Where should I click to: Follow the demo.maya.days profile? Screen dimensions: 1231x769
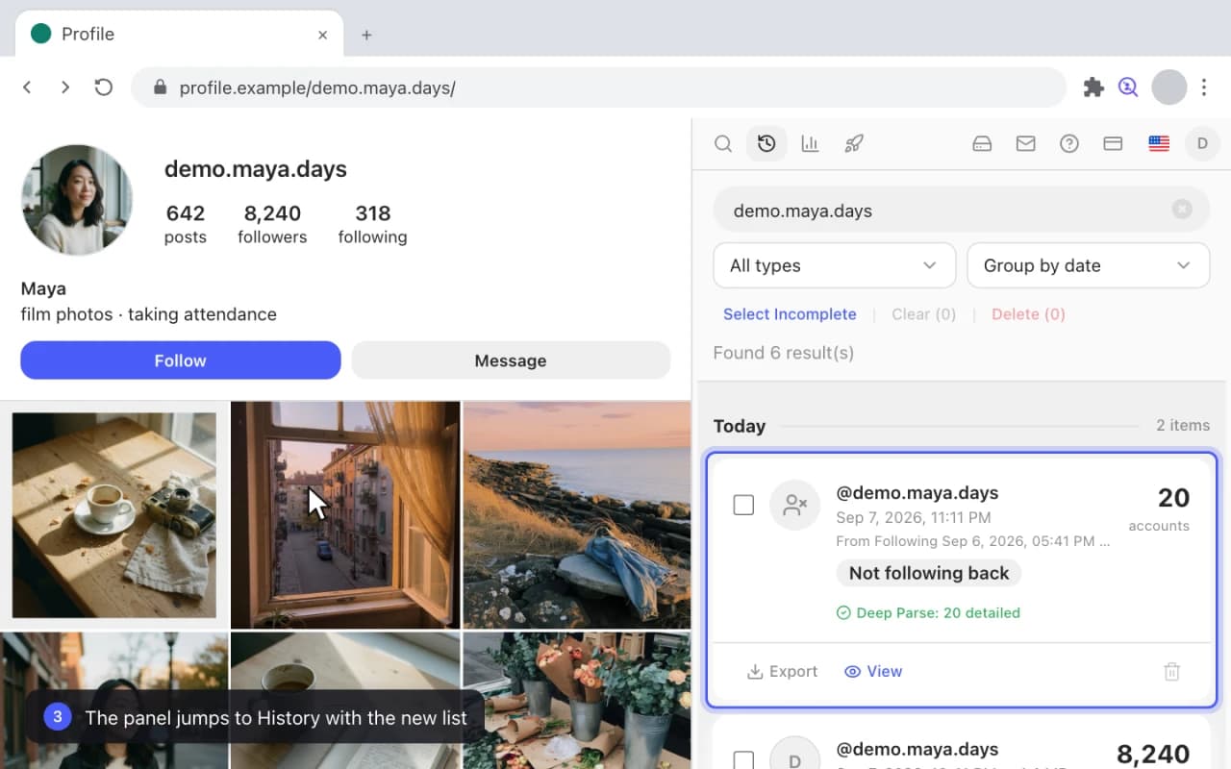181,360
